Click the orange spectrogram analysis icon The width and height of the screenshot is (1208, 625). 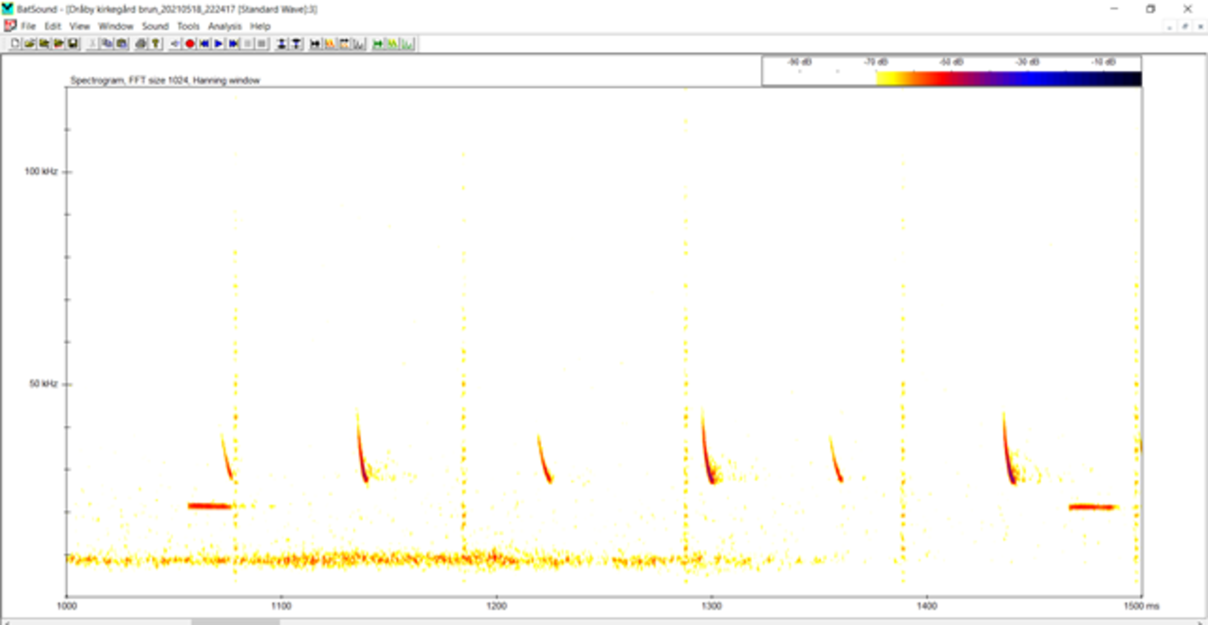330,44
